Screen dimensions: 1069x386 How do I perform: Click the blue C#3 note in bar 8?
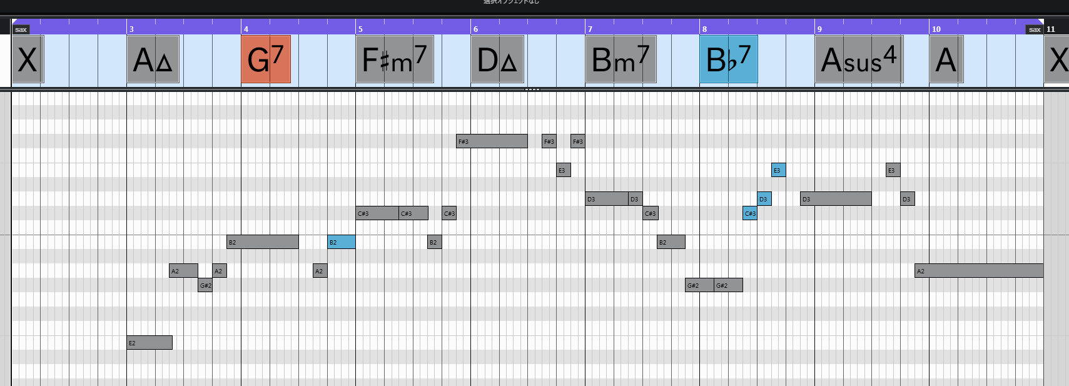749,213
